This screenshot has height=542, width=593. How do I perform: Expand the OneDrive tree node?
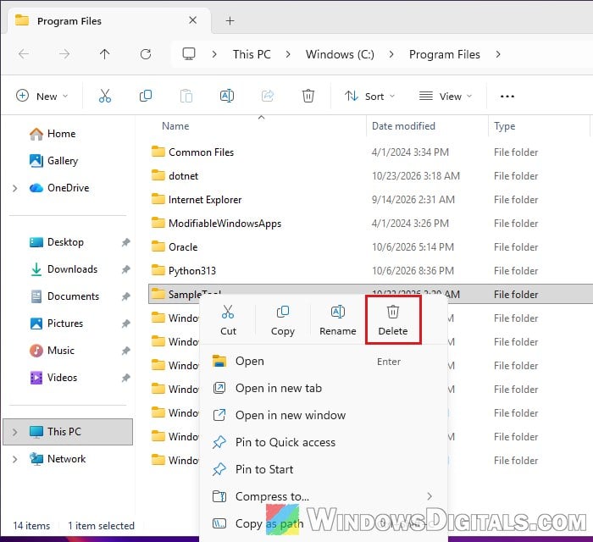click(x=14, y=188)
